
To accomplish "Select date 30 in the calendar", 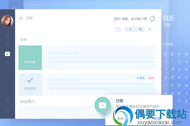I will [x=179, y=93].
